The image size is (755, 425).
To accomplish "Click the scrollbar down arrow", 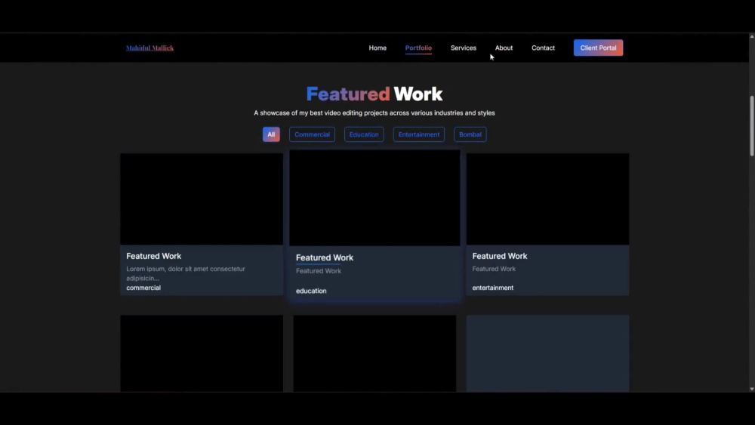I will click(x=752, y=389).
